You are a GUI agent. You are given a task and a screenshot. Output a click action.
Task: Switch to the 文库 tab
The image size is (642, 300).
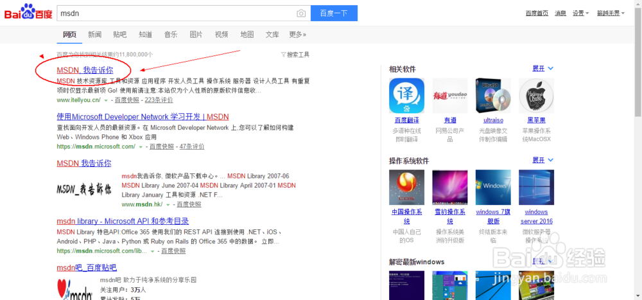click(x=272, y=35)
